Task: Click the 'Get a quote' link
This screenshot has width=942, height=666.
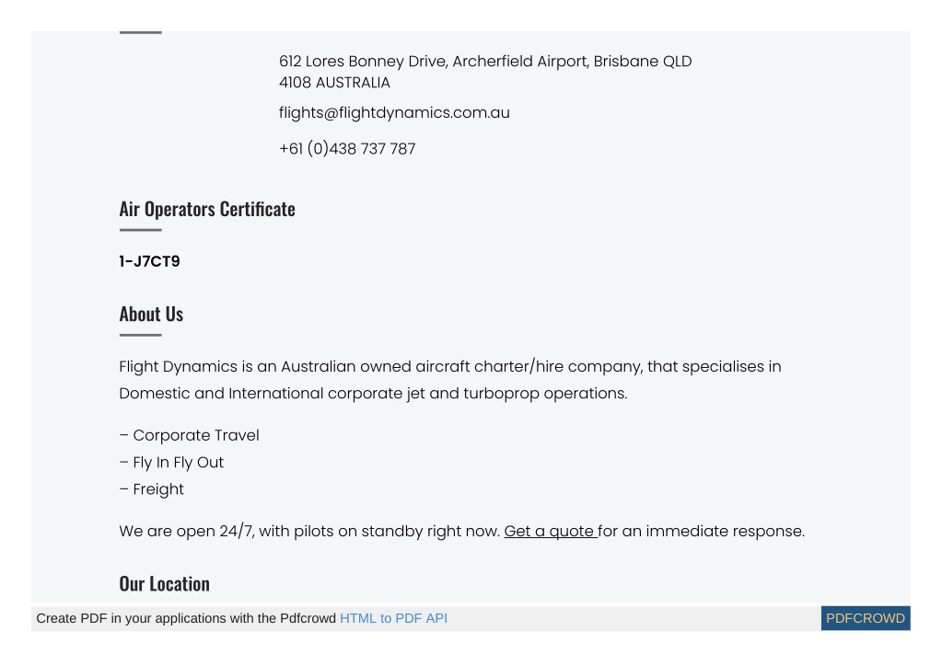Action: click(551, 532)
